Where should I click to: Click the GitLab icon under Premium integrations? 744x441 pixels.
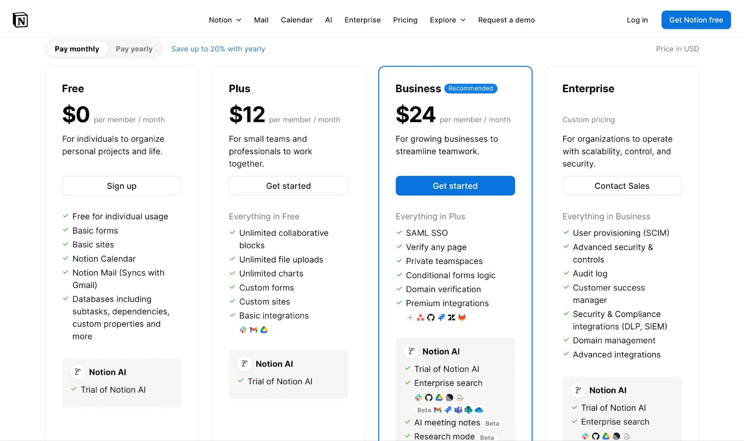click(462, 317)
